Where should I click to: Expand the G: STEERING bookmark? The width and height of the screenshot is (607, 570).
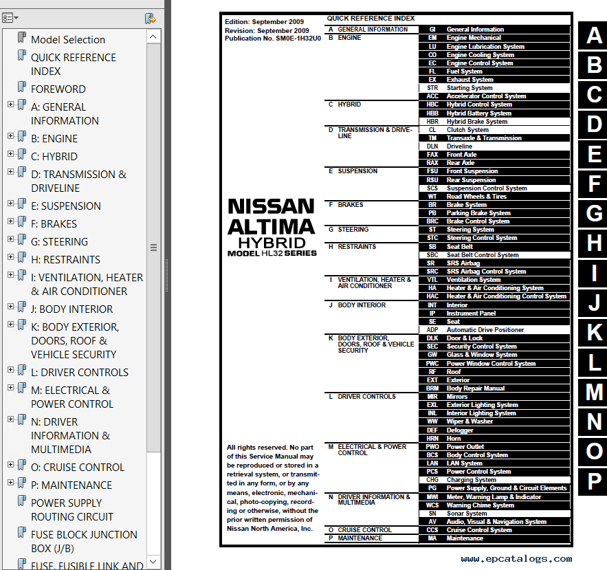[10, 239]
